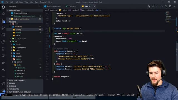This screenshot has width=178, height=100.
Task: Open Git Graph from status bar
Action: click(43, 95)
